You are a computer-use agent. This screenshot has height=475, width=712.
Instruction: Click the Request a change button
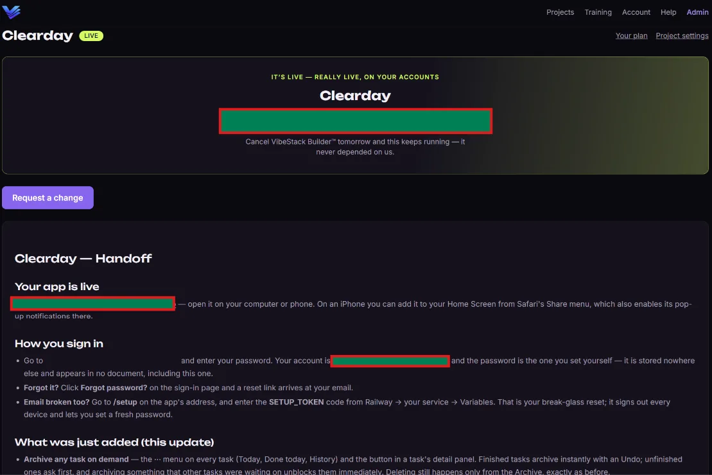(48, 198)
